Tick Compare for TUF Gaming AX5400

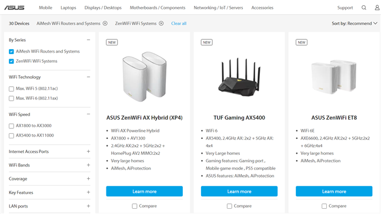point(229,206)
